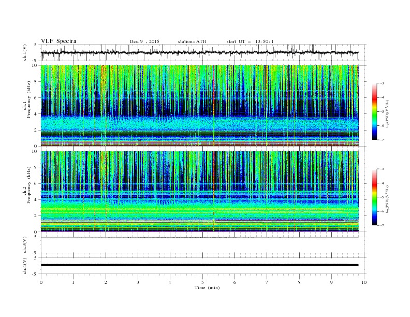Click the time axis tick label "5"
Viewport: 410px width, 317px height.
click(202, 282)
